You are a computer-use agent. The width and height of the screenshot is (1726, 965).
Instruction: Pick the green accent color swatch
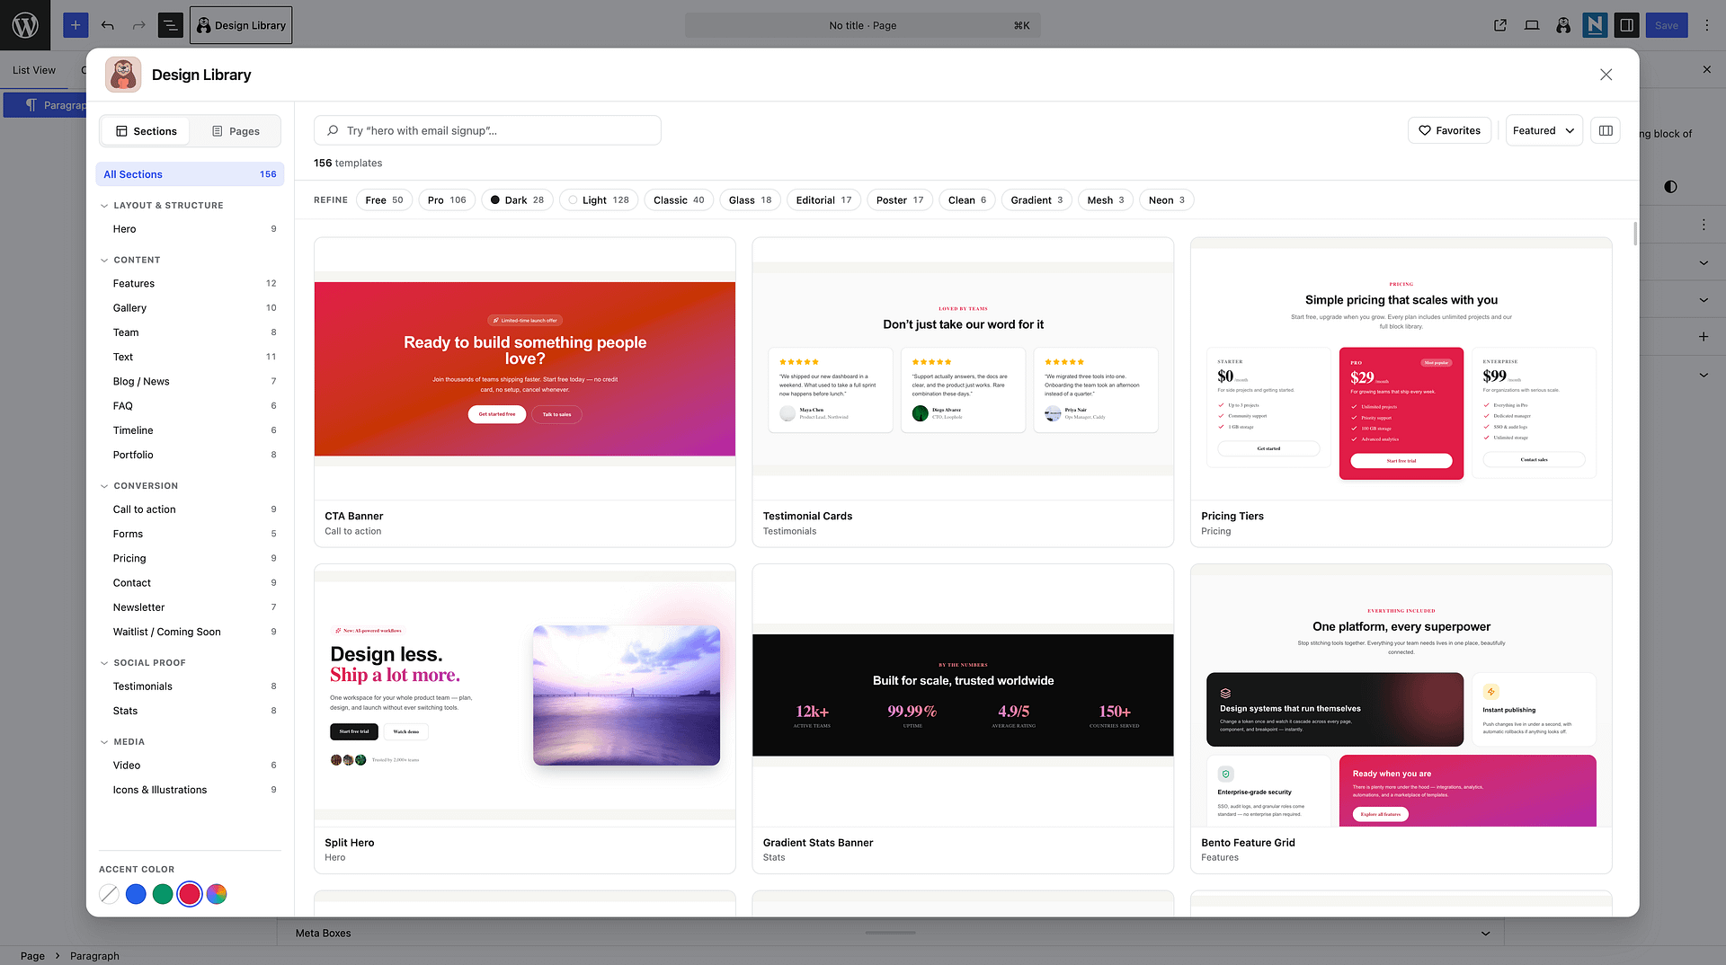163,894
